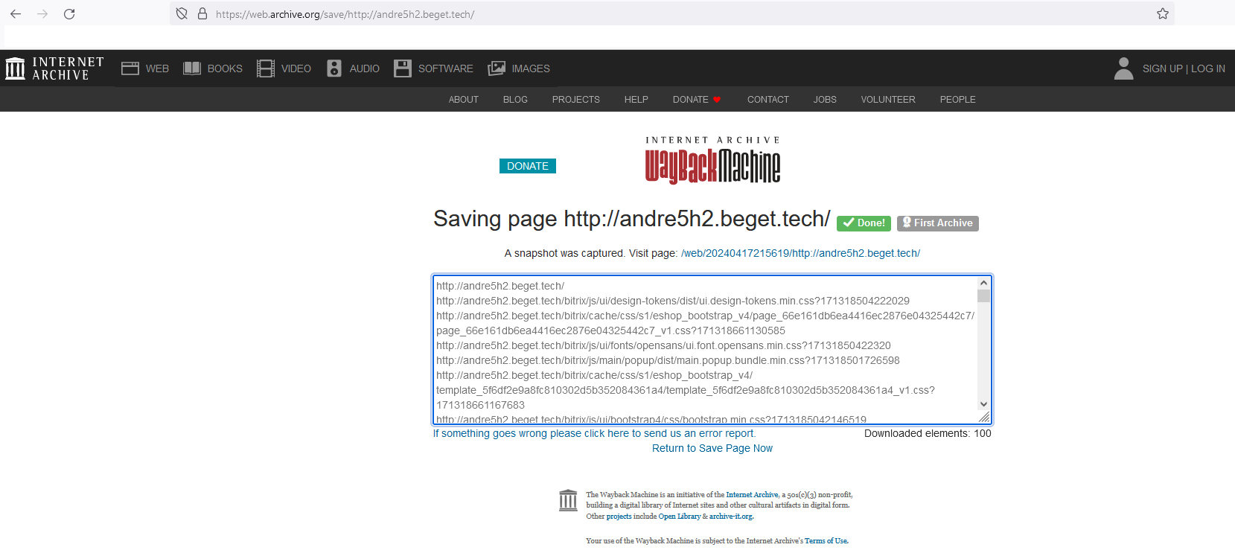Open the archive-it.org footer link

731,517
